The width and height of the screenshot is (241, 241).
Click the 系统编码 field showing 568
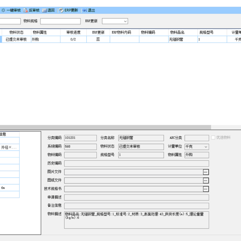coord(80,146)
